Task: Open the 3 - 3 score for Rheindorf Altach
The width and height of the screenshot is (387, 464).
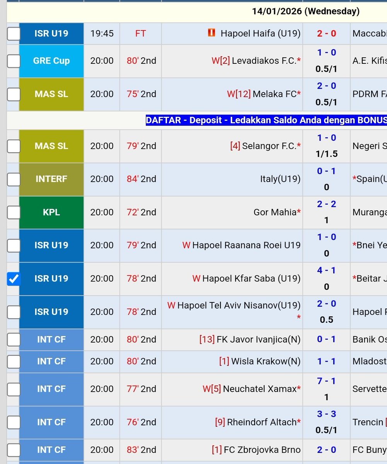Action: click(x=327, y=414)
